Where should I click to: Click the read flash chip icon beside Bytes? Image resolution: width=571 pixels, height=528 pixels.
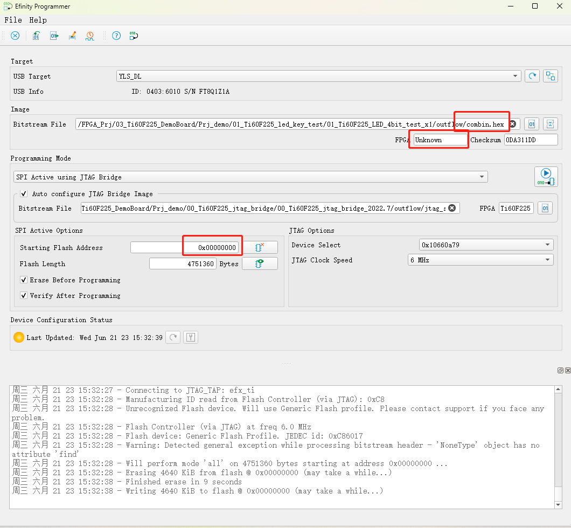(260, 263)
